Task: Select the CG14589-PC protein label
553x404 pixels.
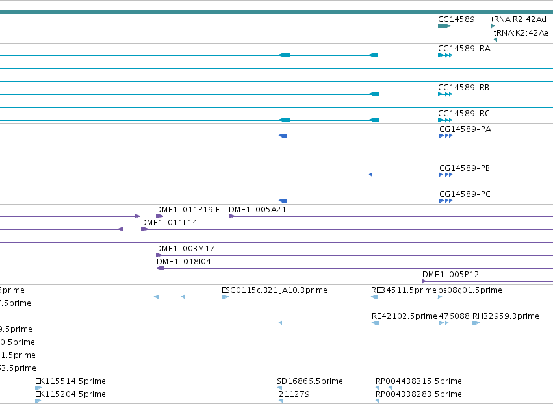Action: [x=465, y=194]
